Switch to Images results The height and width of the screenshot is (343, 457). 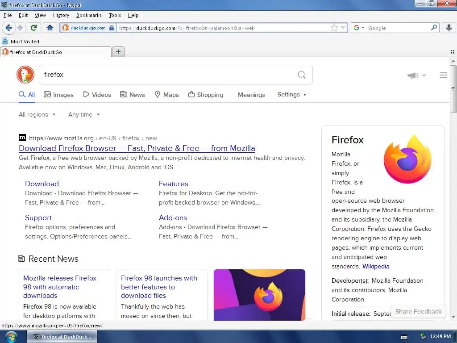pos(58,95)
